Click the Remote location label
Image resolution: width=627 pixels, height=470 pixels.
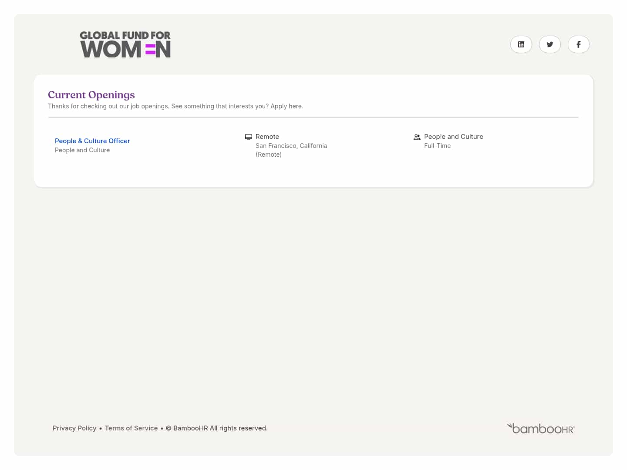click(267, 137)
